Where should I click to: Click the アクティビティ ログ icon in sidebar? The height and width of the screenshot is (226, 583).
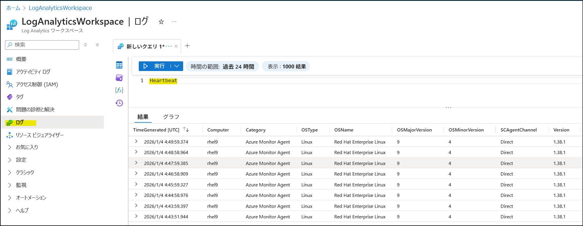pyautogui.click(x=10, y=72)
